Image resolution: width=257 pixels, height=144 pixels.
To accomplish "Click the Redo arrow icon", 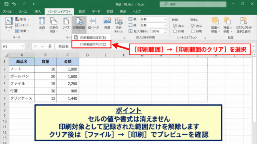I will [x=24, y=4].
